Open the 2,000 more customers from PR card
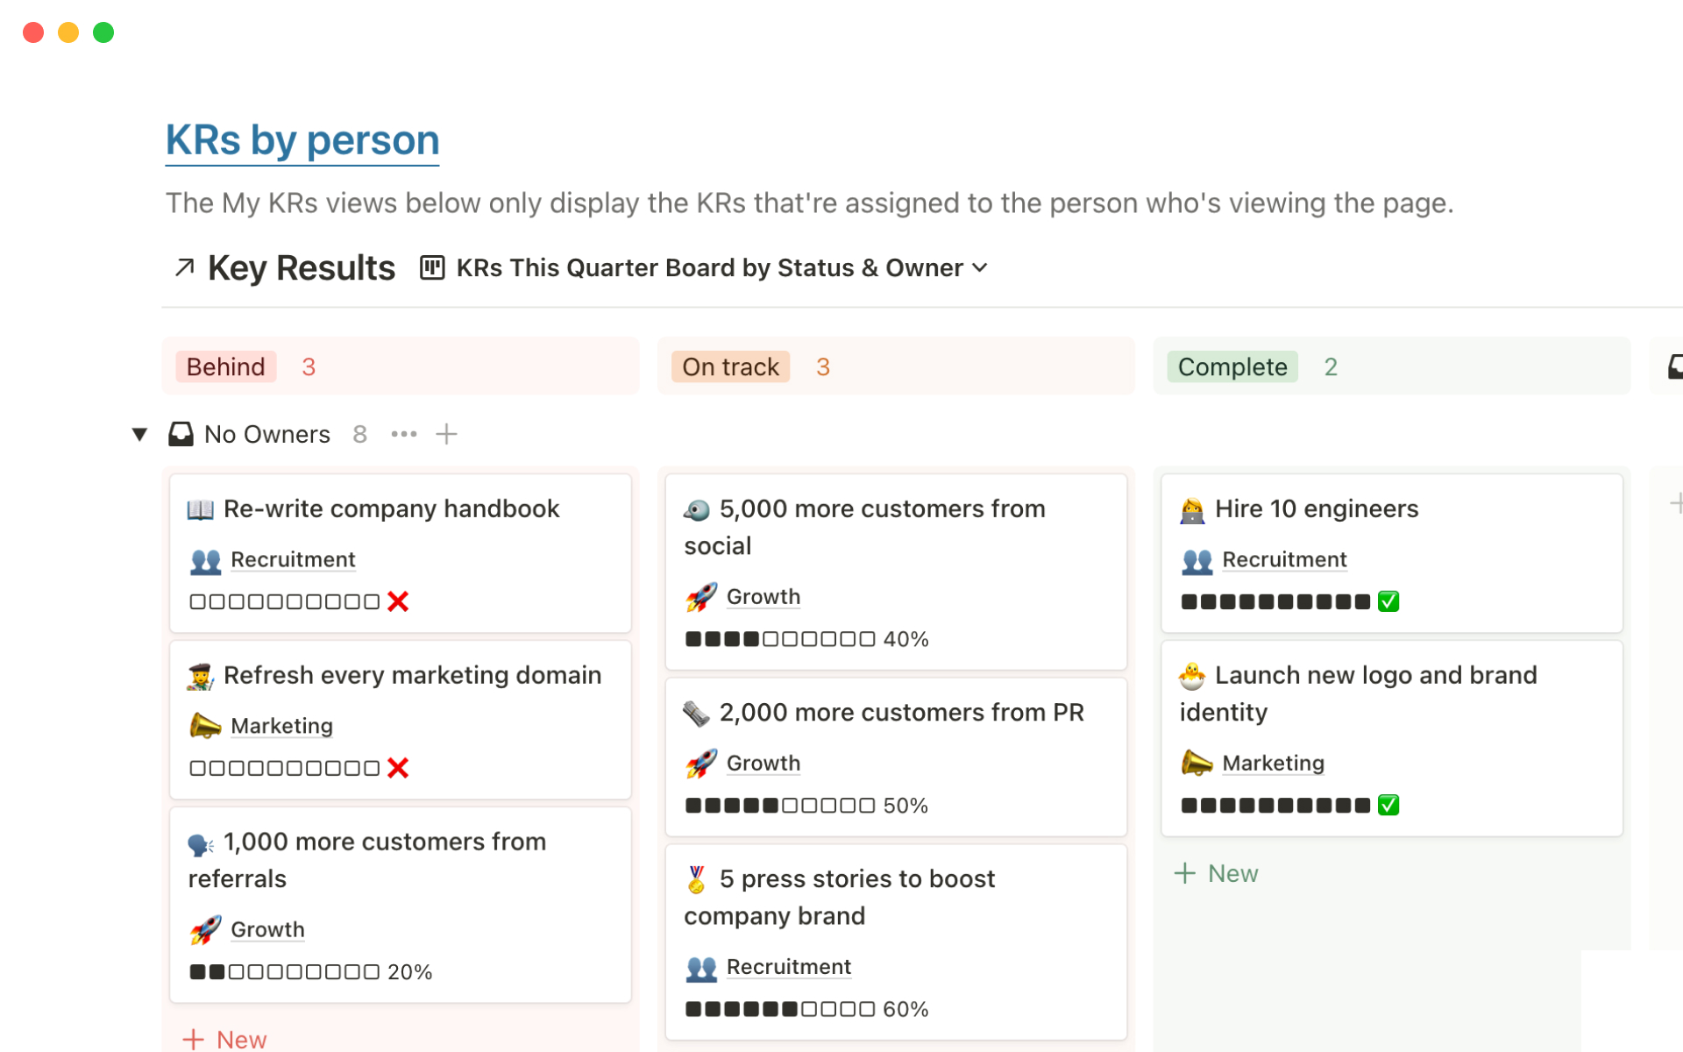The height and width of the screenshot is (1052, 1683). (x=901, y=713)
